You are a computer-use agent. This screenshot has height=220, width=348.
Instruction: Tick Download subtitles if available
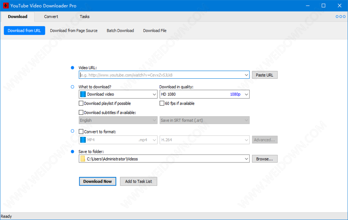click(81, 113)
